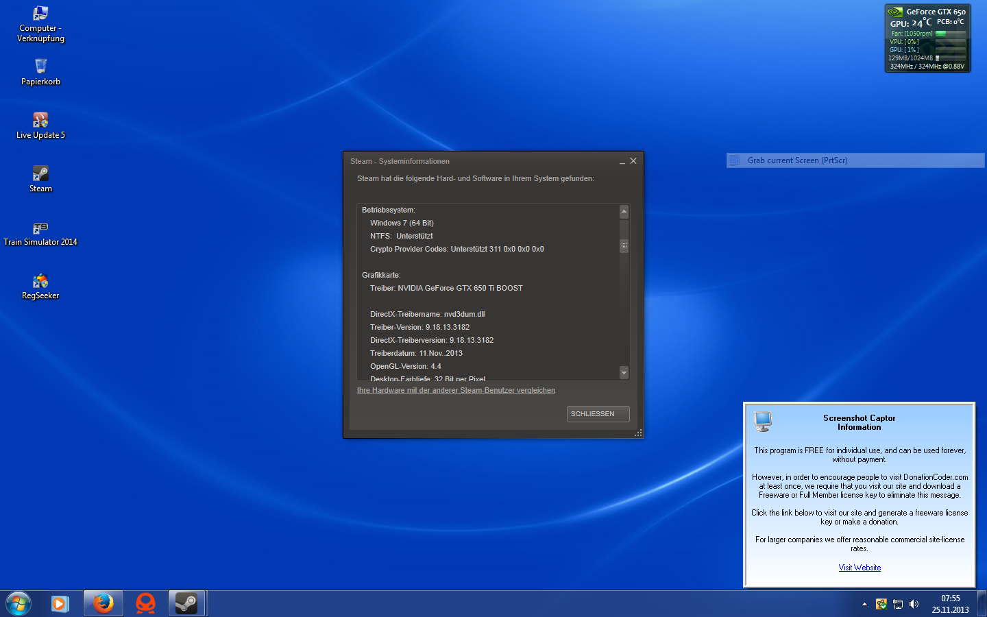Click the monitor icon in Screenshot Captor popup
987x617 pixels.
point(763,421)
